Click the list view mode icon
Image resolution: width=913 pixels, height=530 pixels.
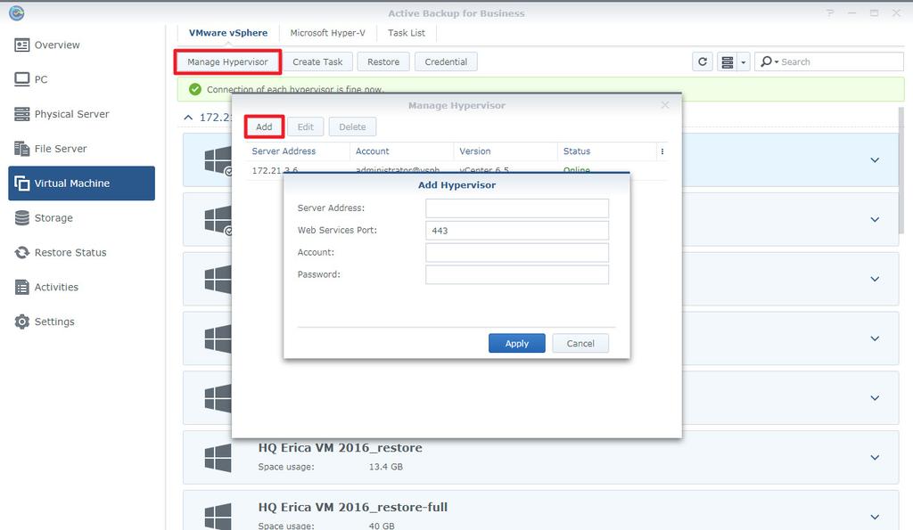pos(727,61)
